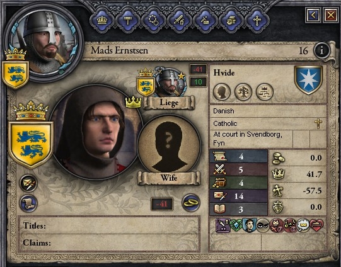The image size is (341, 267).
Task: Open the title succession crown-tree icon
Action: [x=265, y=92]
